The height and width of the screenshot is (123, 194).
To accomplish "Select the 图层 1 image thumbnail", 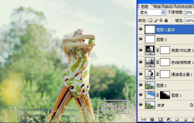I will pyautogui.click(x=150, y=95).
